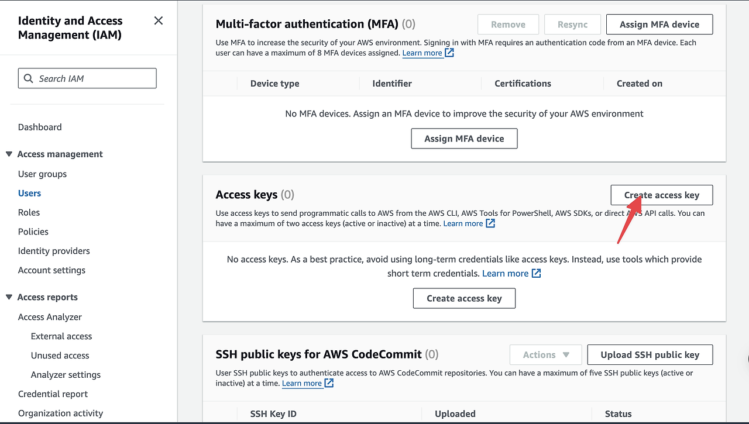
Task: Open Identity providers in sidebar
Action: (54, 251)
